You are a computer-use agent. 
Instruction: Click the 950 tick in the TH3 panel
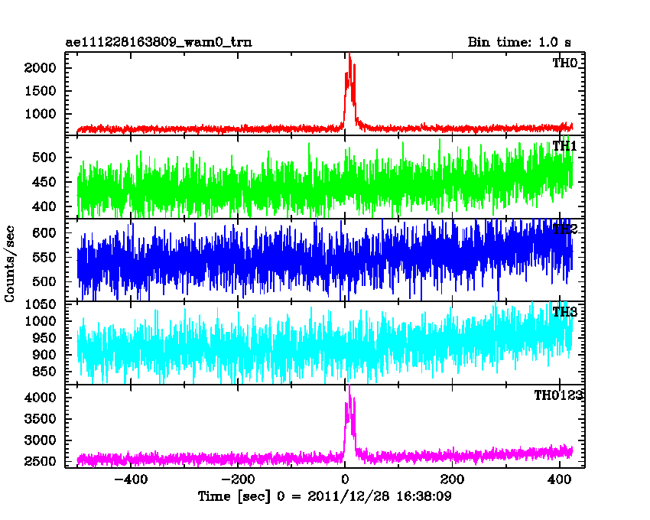coord(44,338)
